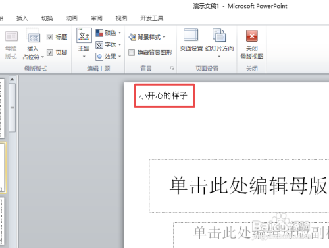329x248 pixels.
Task: Click the 颜色 theme colors icon
Action: [99, 33]
